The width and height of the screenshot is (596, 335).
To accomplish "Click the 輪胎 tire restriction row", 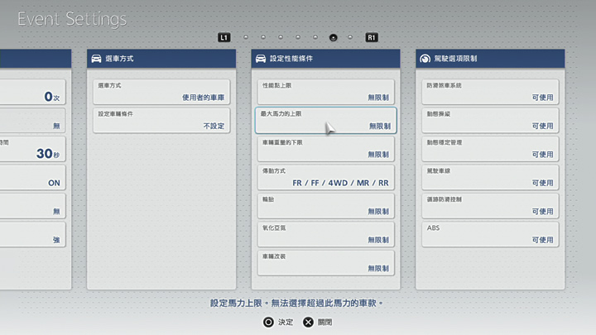I will 325,205.
